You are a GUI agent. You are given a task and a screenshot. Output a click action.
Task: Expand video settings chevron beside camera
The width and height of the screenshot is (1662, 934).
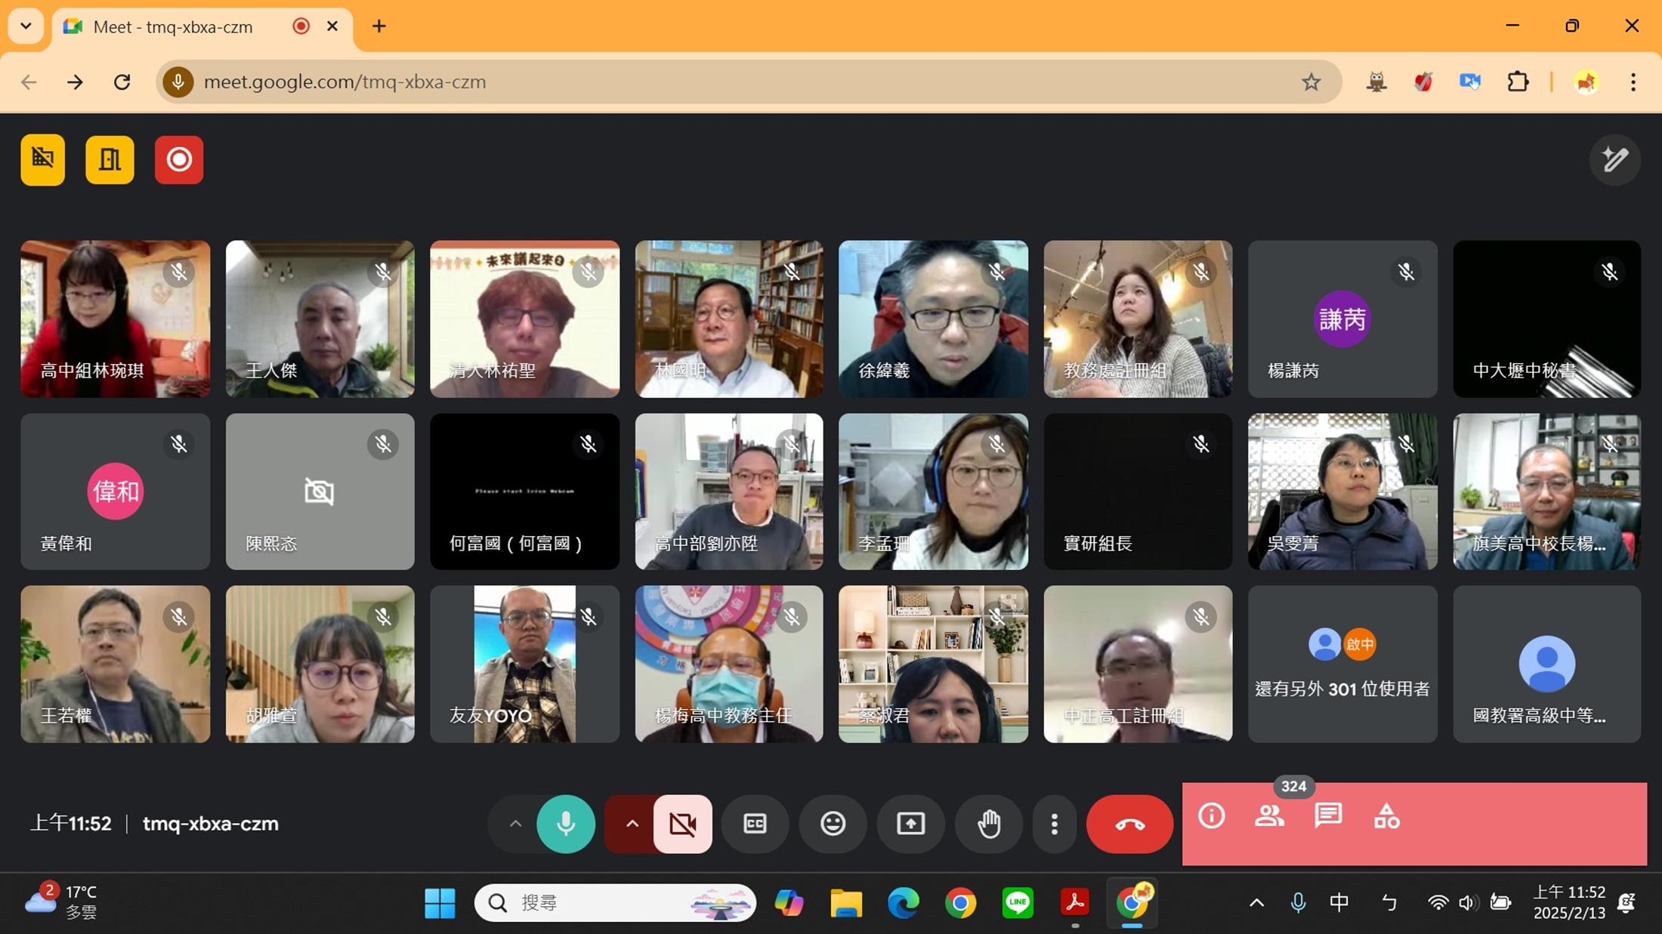(632, 824)
